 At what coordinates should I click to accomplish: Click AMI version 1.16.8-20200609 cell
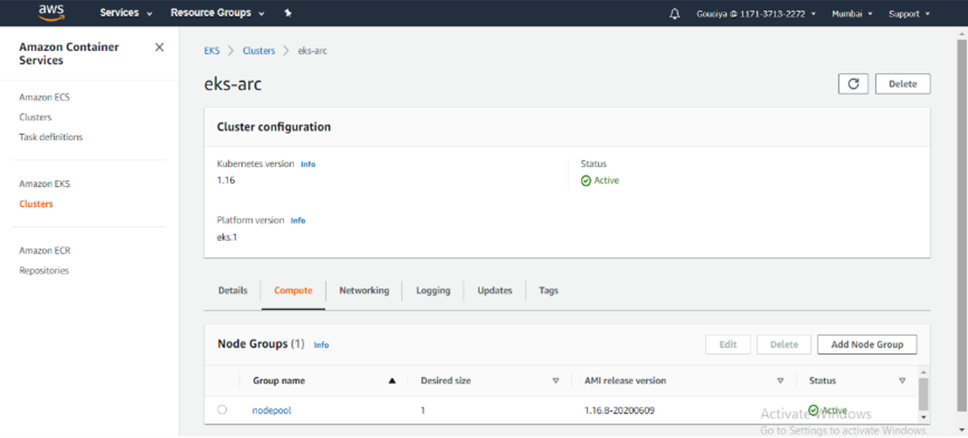point(620,410)
